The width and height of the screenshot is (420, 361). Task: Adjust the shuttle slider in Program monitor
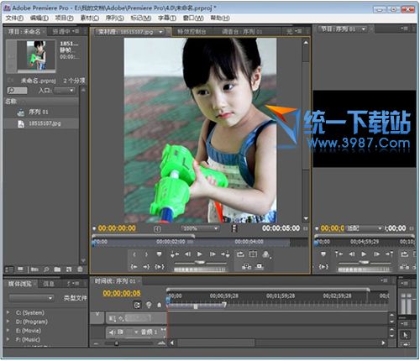pos(365,262)
